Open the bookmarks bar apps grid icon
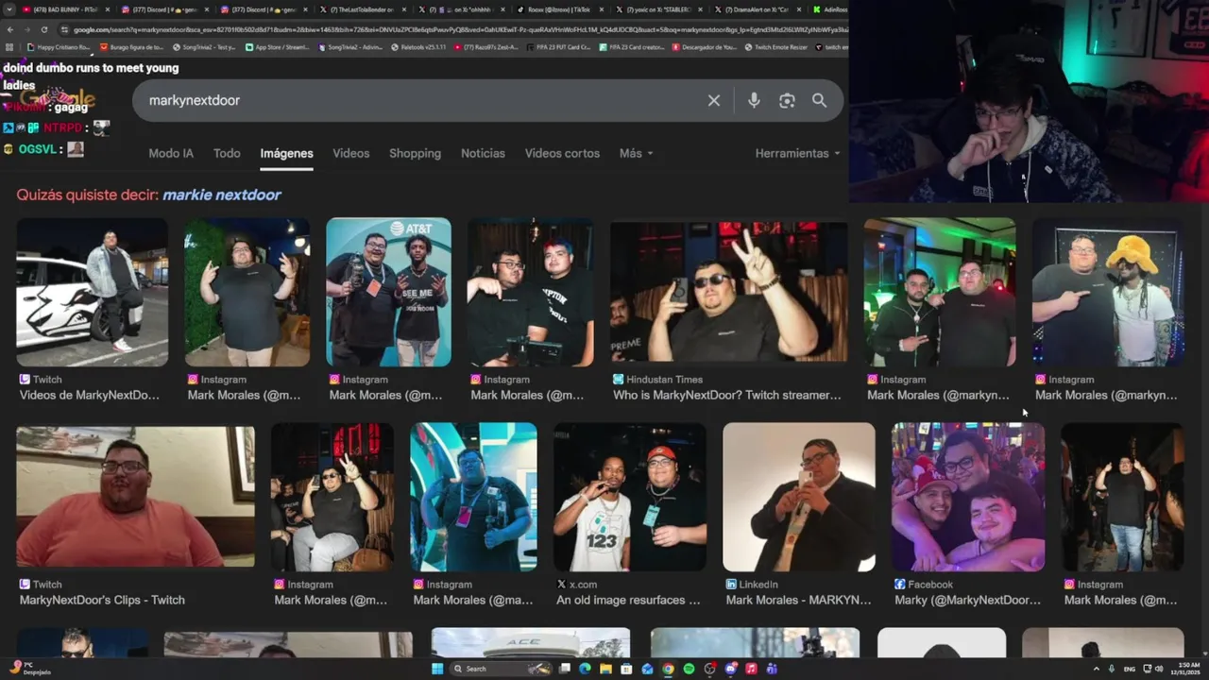 [9, 46]
